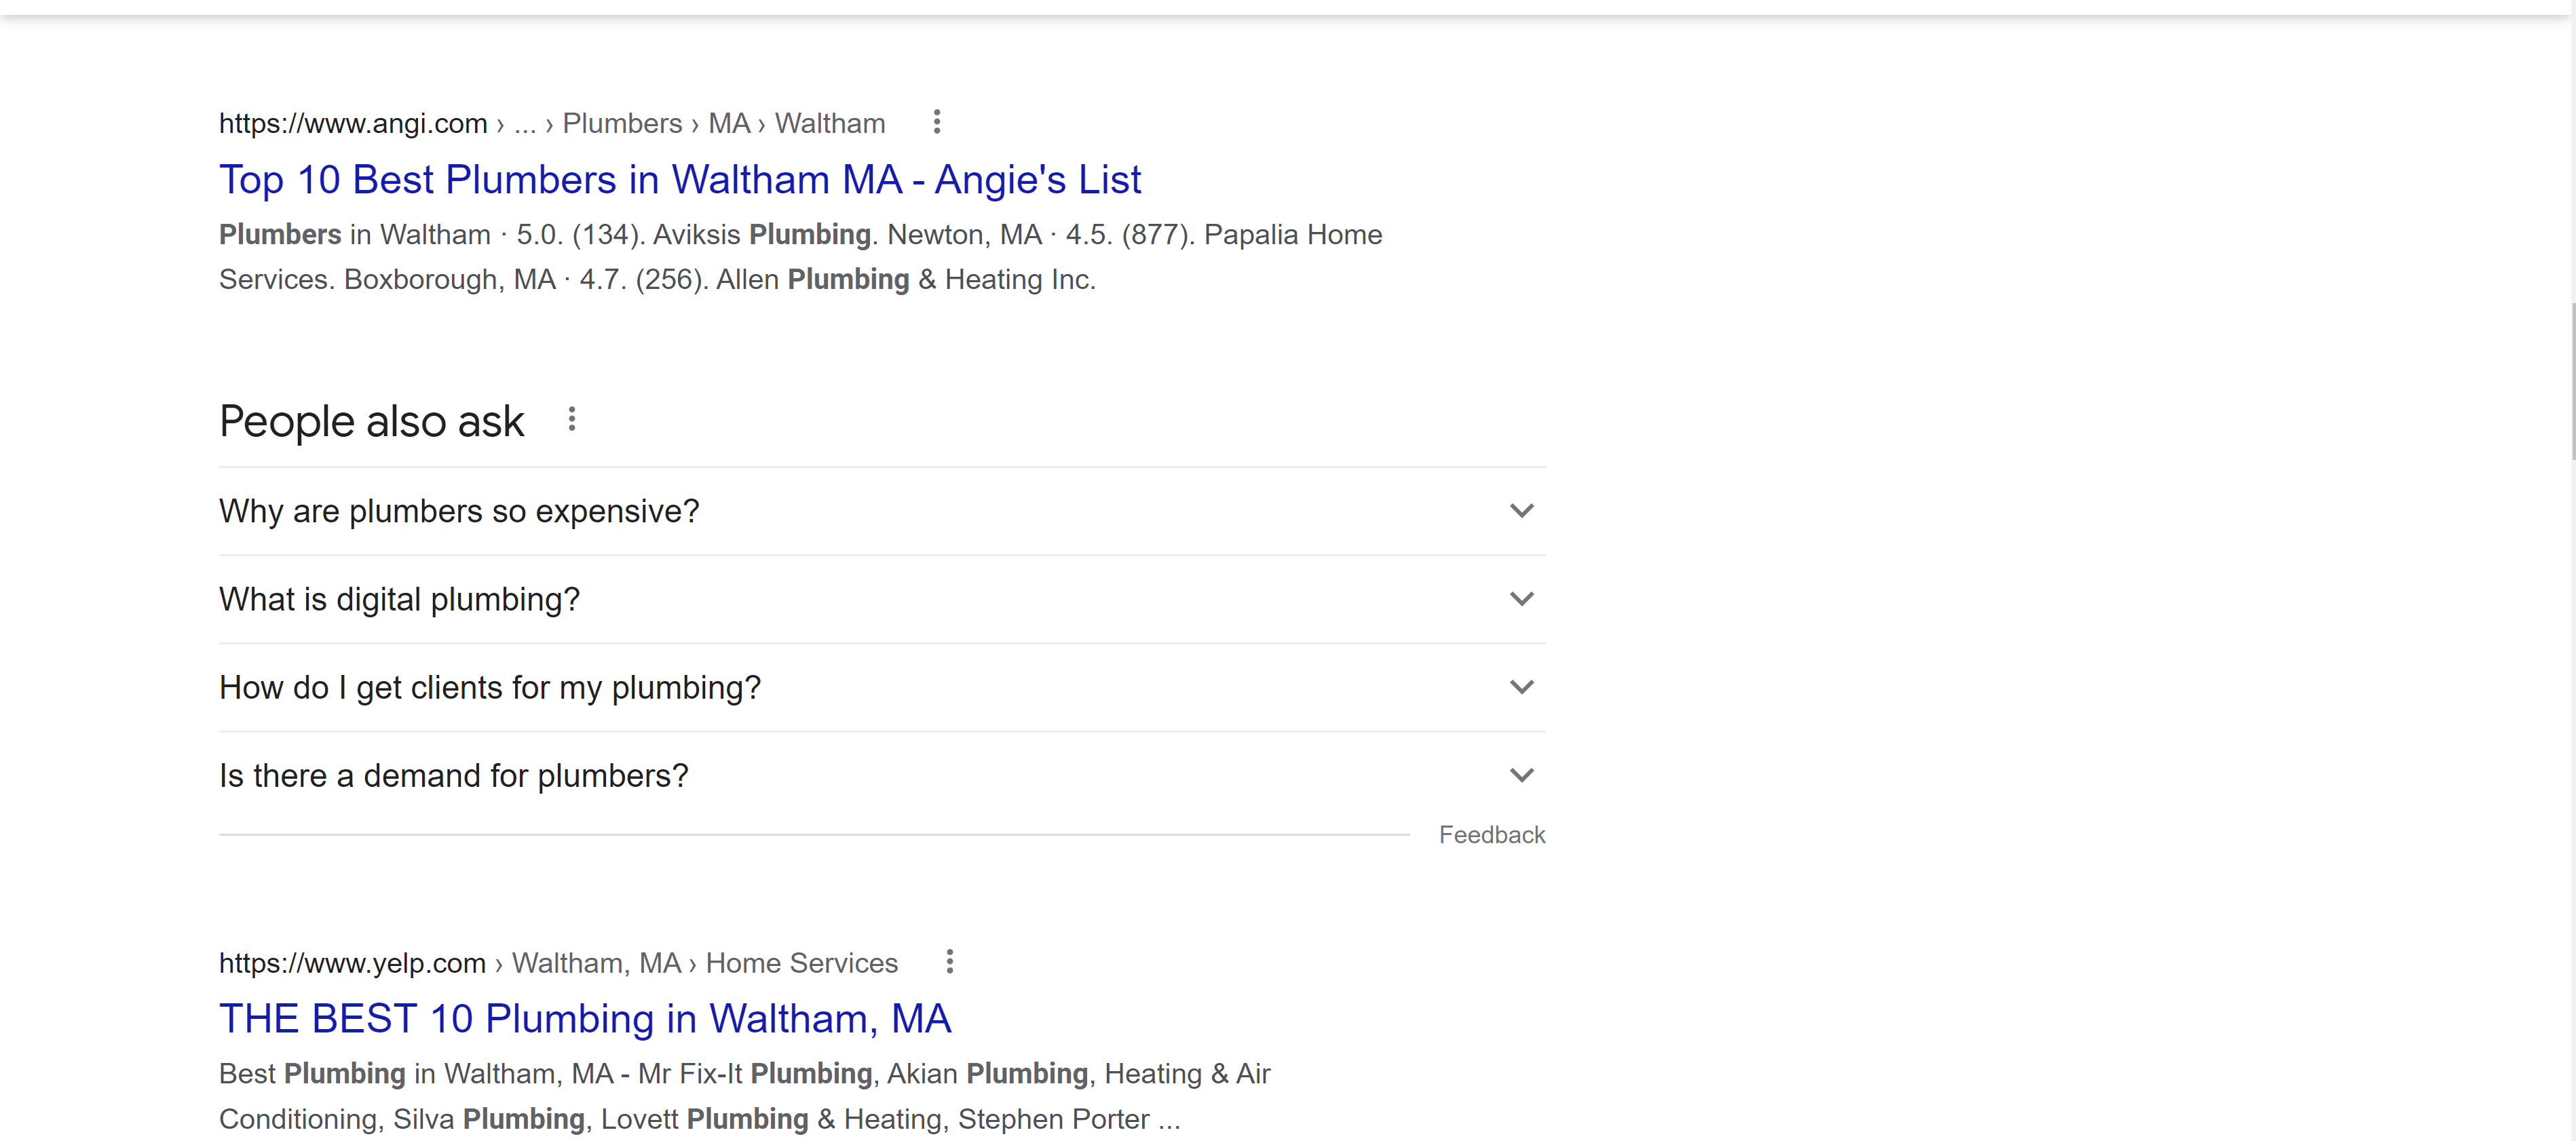
Task: Click question 'How do I get clients for my plumbing?'
Action: [x=490, y=687]
